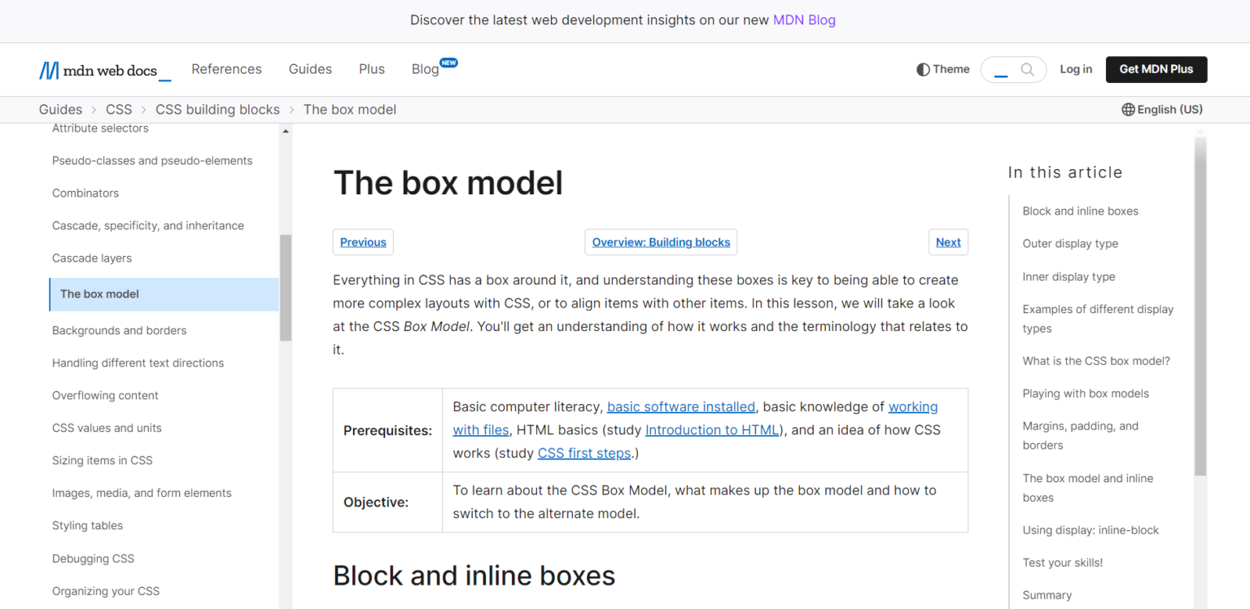The image size is (1250, 609).
Task: Open the Plus menu item
Action: point(371,69)
